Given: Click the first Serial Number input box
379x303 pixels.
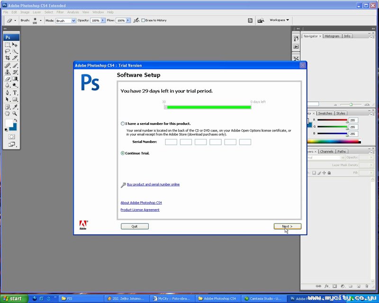Looking at the screenshot, I should click(x=171, y=142).
